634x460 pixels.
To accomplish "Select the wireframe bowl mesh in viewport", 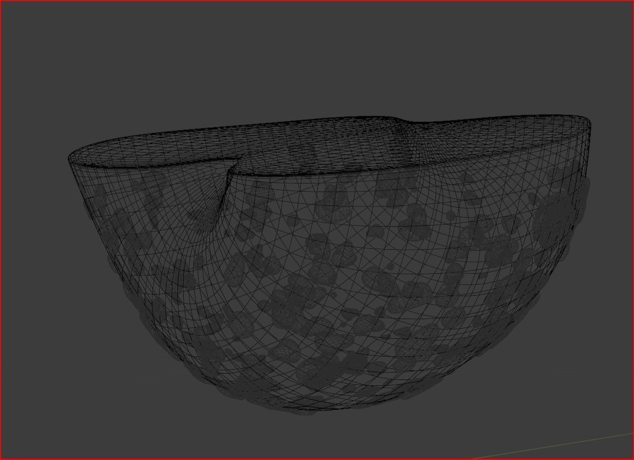I will [329, 265].
